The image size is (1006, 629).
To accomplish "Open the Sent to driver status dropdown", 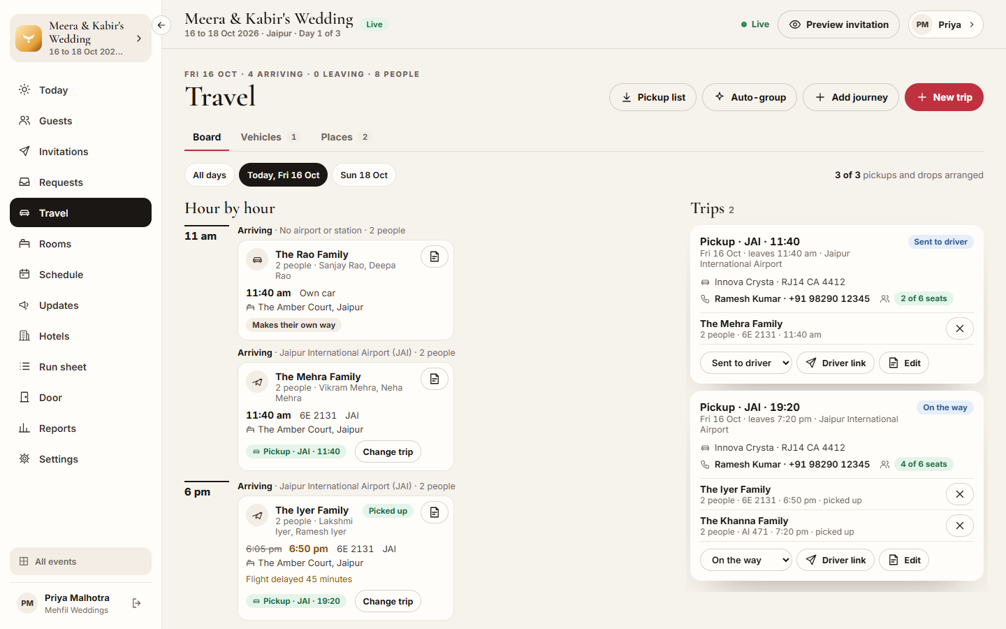I will 746,363.
